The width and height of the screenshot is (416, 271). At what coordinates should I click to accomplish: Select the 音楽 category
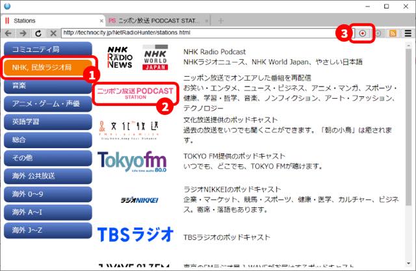pyautogui.click(x=48, y=85)
